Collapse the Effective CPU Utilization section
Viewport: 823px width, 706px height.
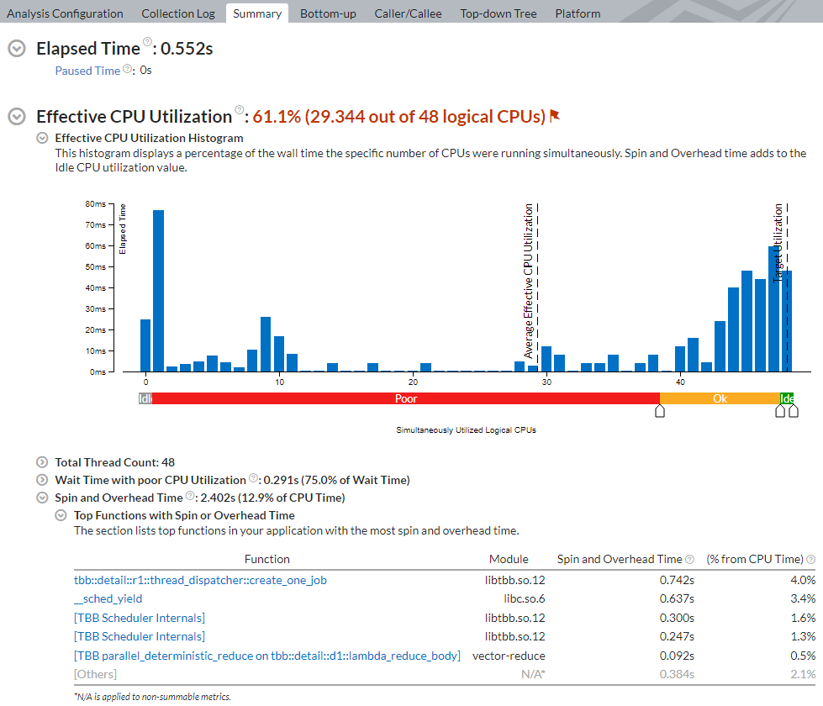pos(16,117)
